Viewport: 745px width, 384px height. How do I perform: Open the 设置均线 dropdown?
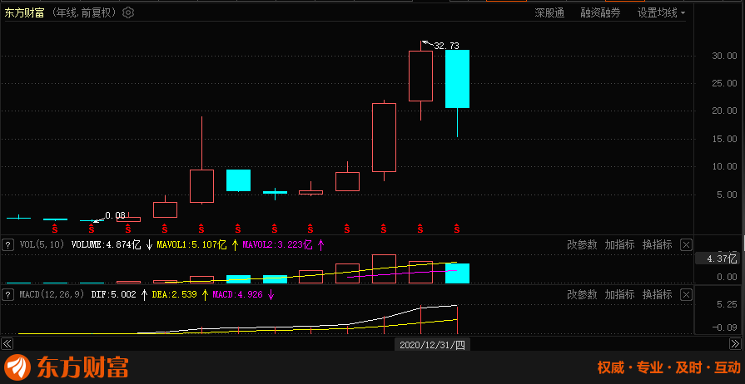(x=662, y=12)
